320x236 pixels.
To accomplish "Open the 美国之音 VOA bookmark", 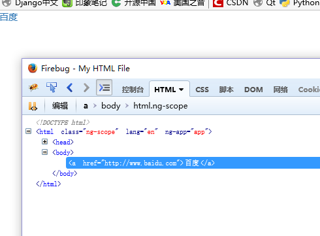I will coord(182,3).
